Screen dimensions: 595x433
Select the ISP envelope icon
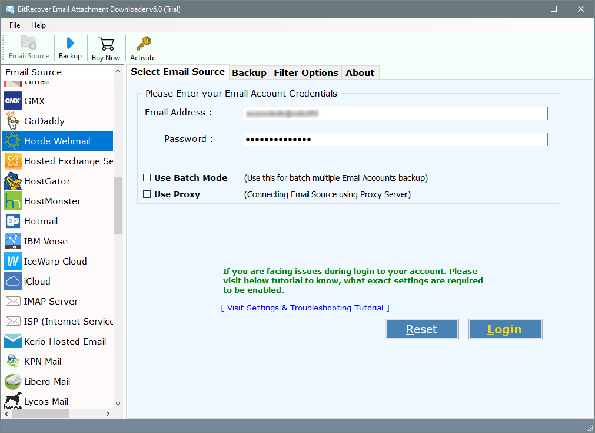click(x=13, y=321)
